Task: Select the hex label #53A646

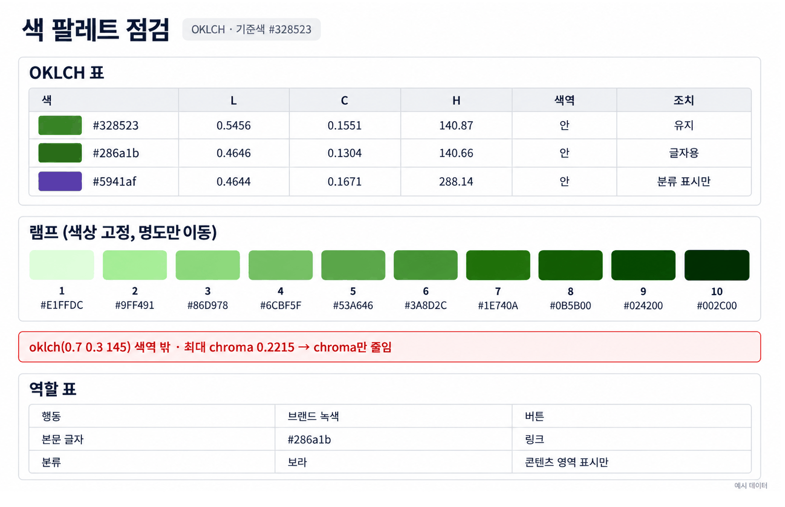Action: coord(353,305)
